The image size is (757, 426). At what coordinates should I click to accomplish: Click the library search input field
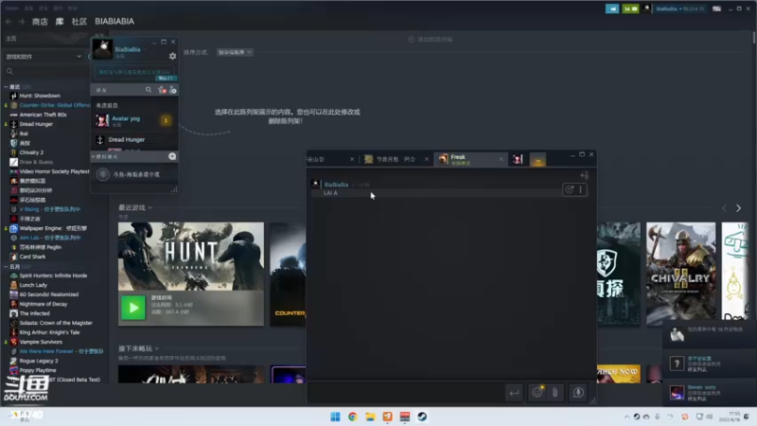coord(47,72)
